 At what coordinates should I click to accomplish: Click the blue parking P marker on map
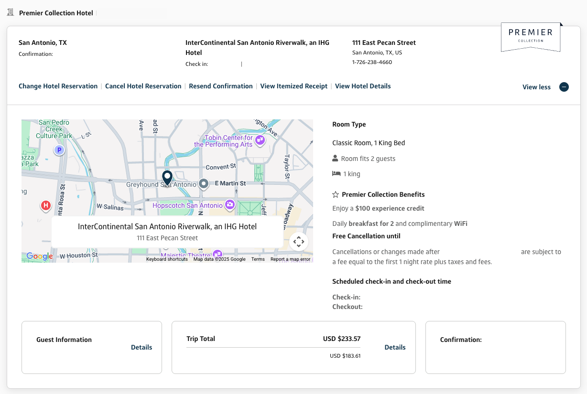coord(59,150)
